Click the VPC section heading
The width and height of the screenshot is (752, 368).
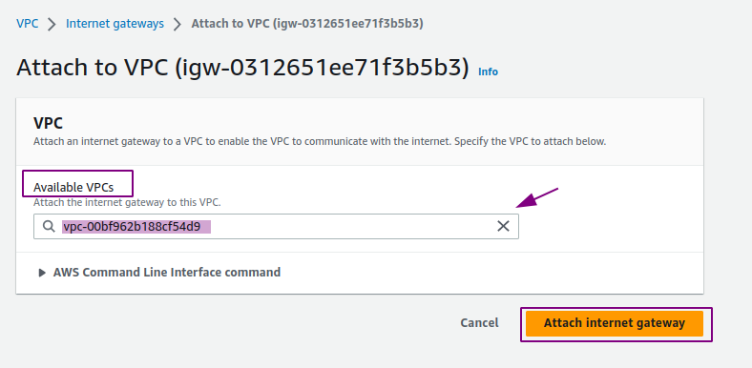tap(48, 123)
